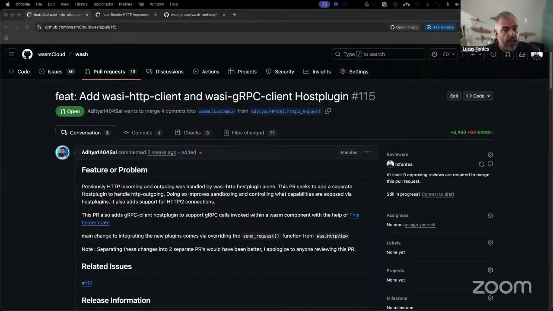This screenshot has height=311, width=553.
Task: Open the user profile avatar menu
Action: [537, 54]
